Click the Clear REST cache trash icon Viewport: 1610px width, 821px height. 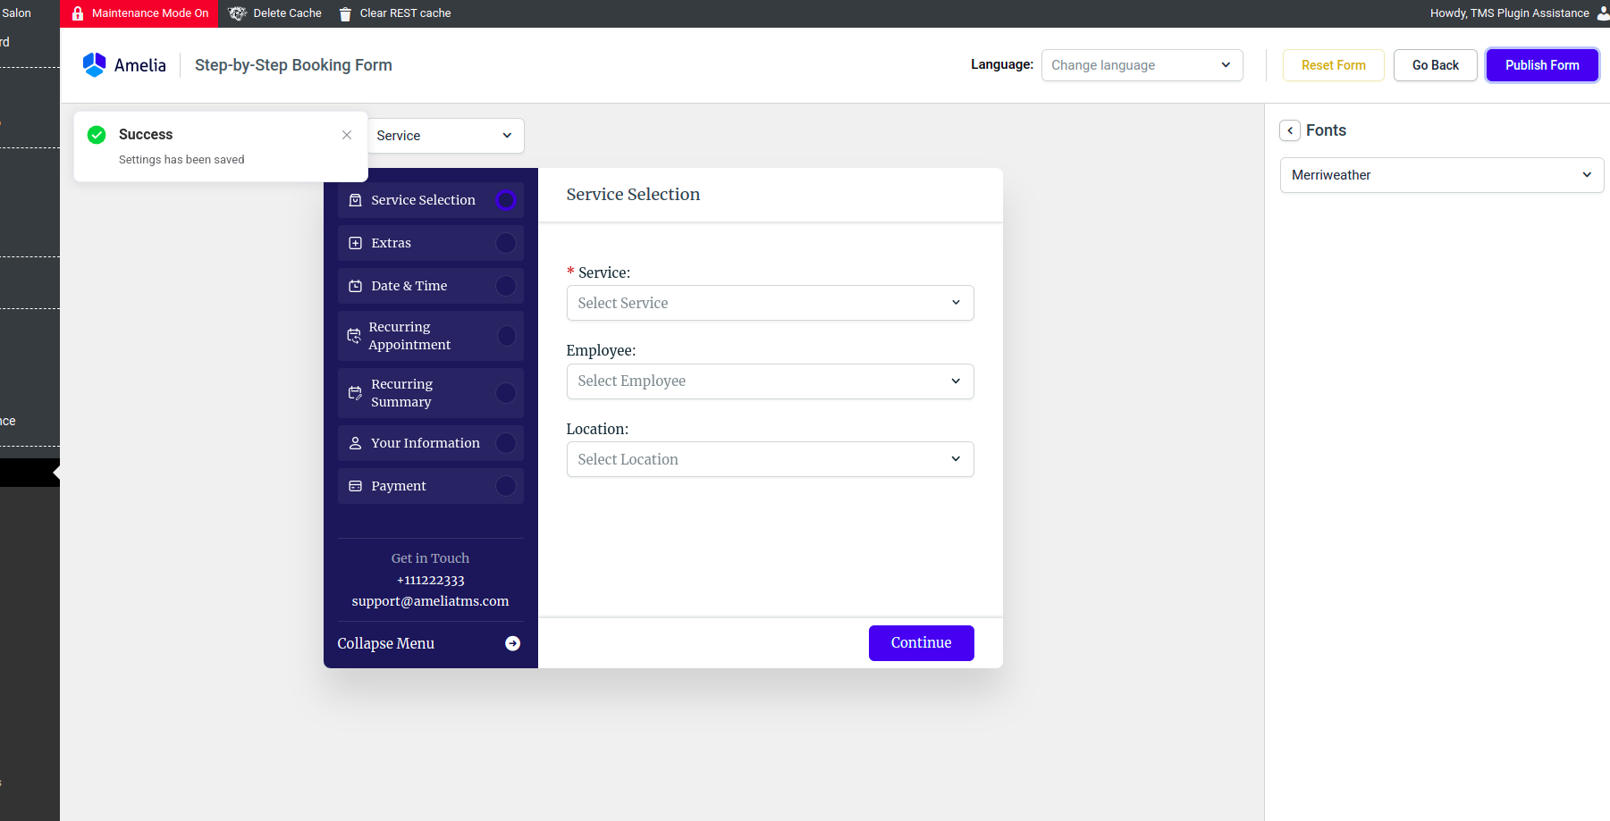point(345,13)
